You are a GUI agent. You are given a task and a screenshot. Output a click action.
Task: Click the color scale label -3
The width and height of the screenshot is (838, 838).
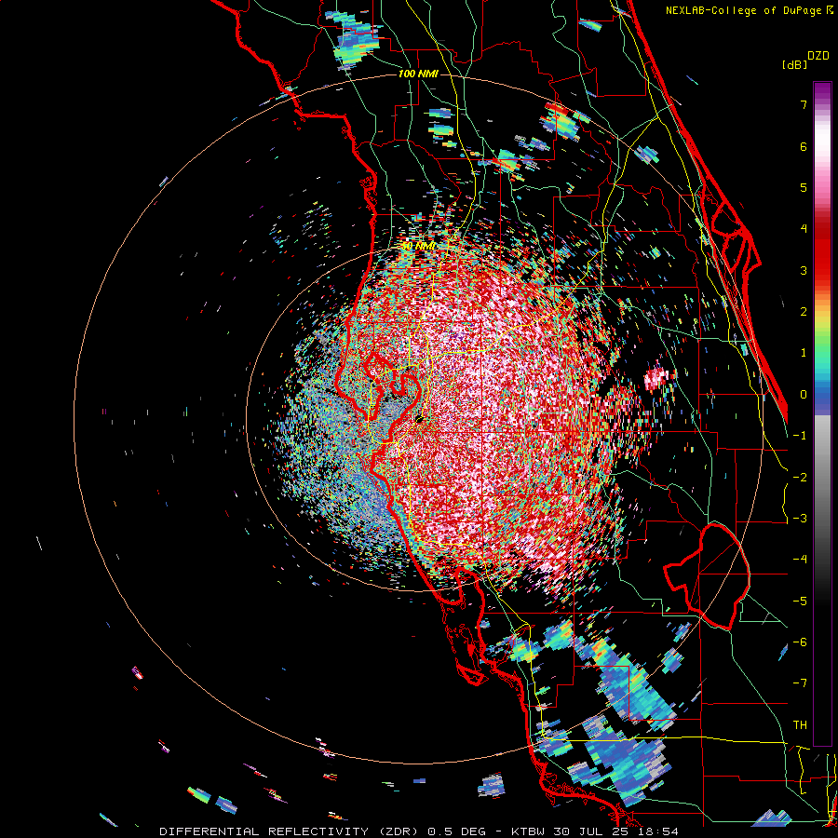pos(800,519)
